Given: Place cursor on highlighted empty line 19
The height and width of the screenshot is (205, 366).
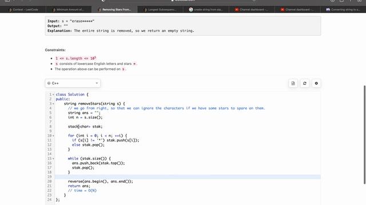Looking at the screenshot, I should click(188, 177).
